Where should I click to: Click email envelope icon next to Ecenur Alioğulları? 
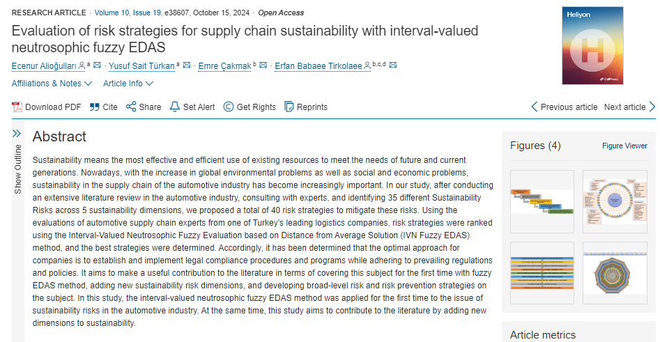(x=97, y=66)
